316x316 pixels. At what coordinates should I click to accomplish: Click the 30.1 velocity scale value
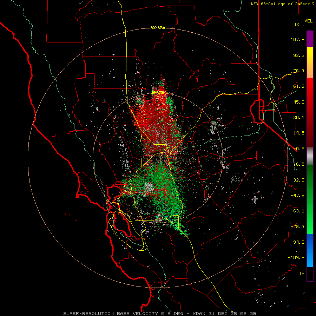[299, 118]
